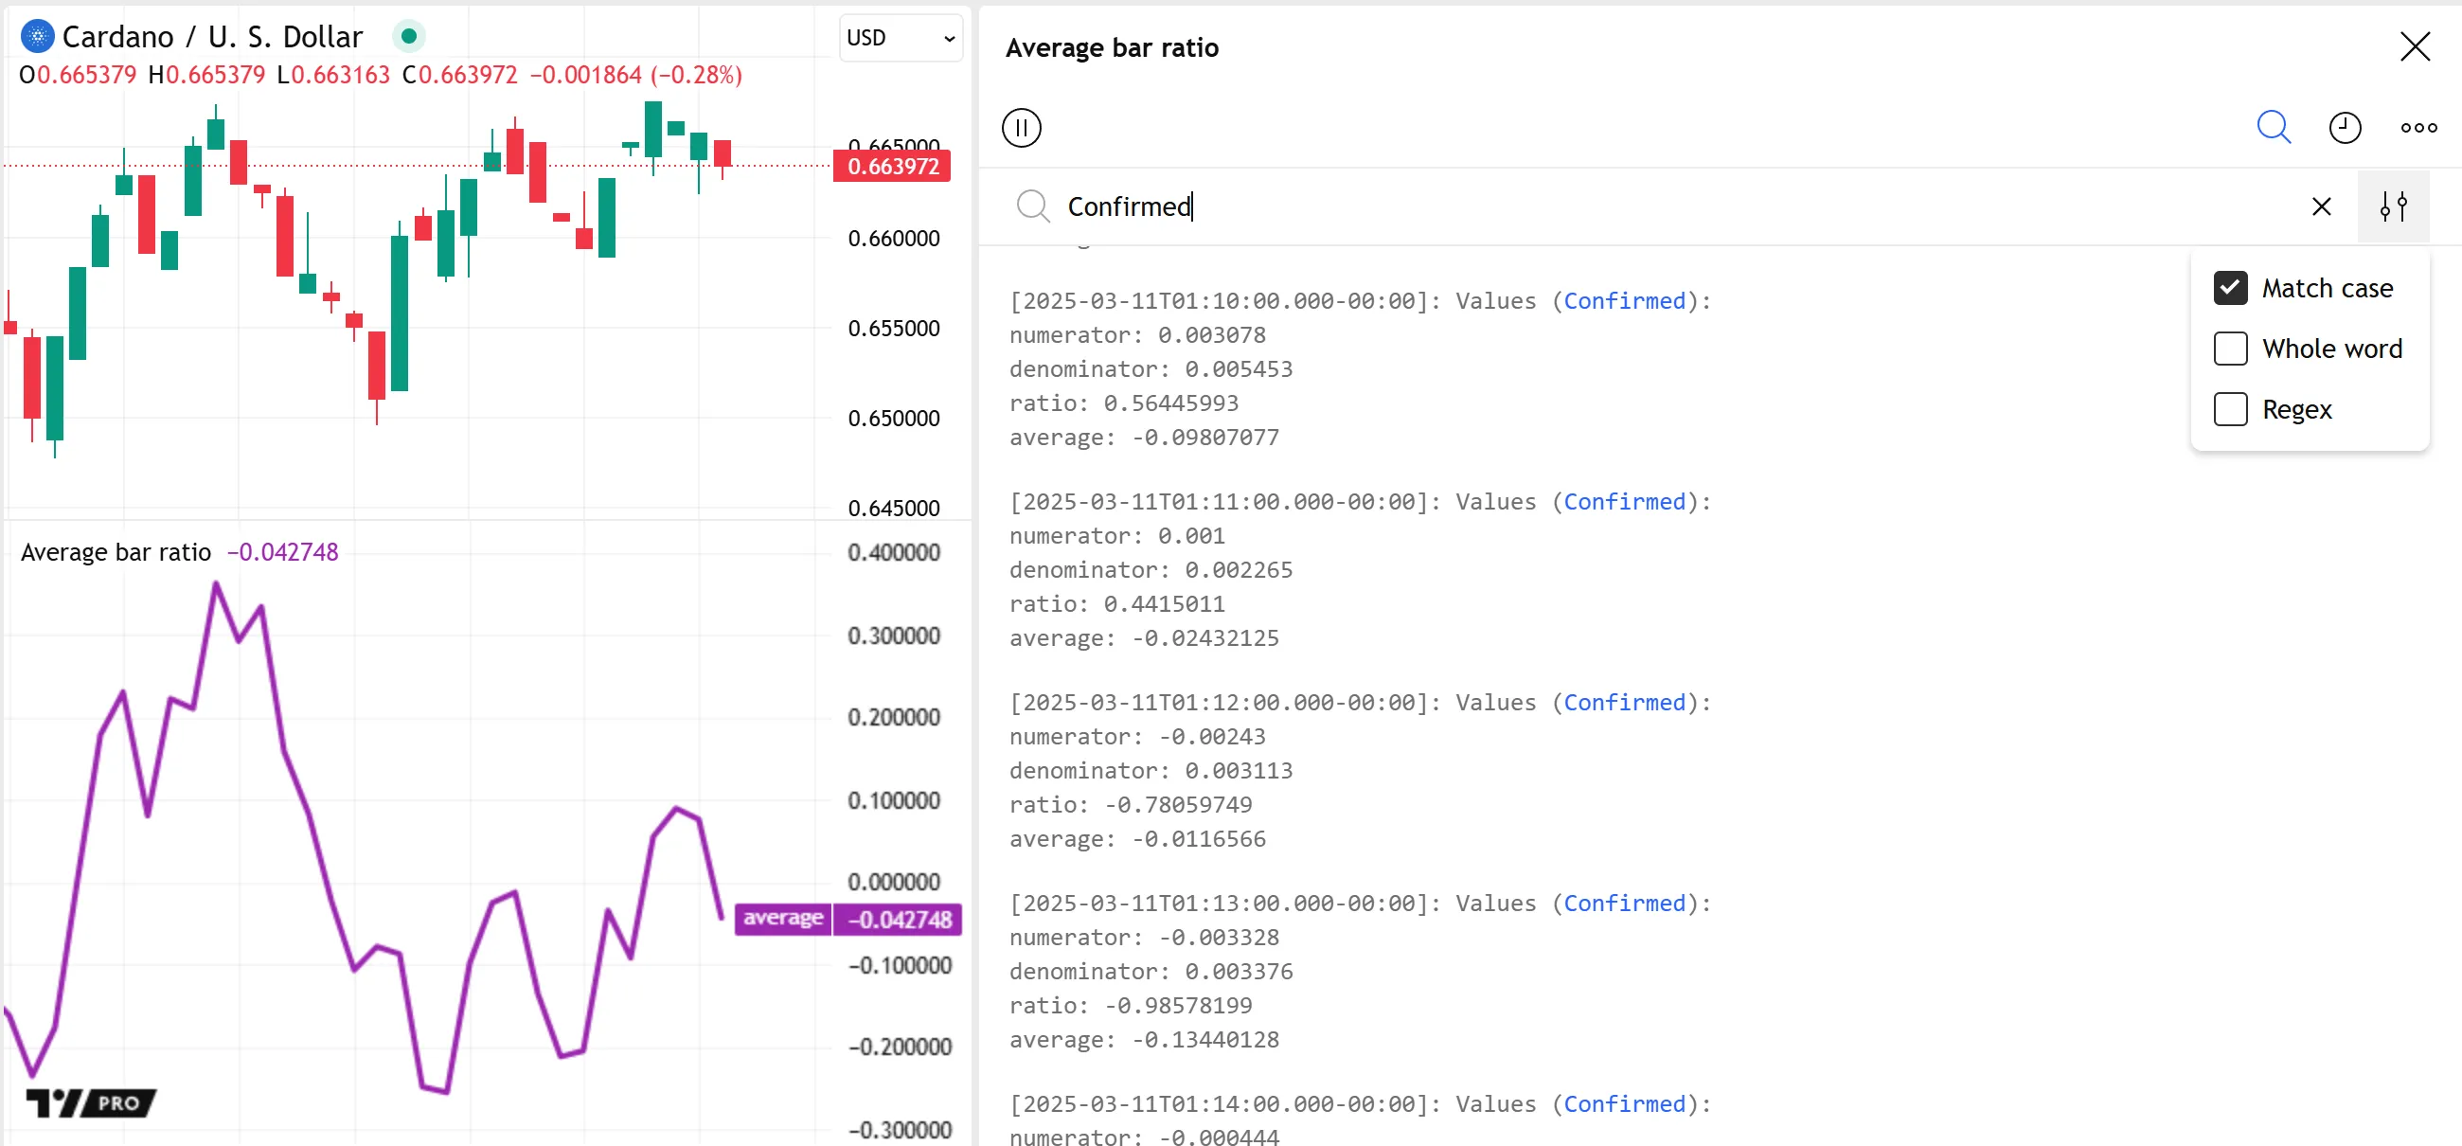Pause the log updates
This screenshot has height=1146, width=2462.
1021,127
